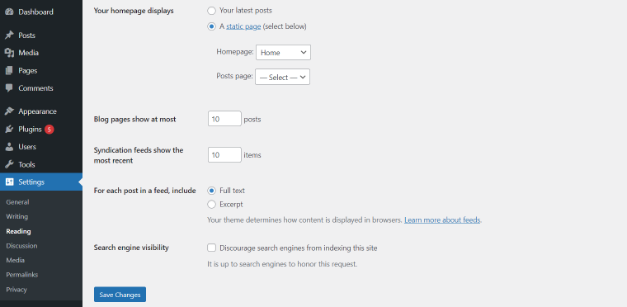
Task: Click the Settings menu label
Action: (x=31, y=182)
